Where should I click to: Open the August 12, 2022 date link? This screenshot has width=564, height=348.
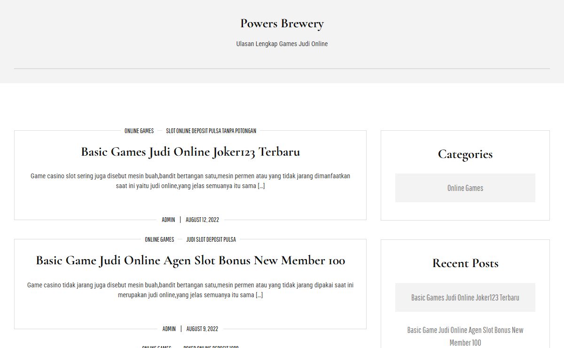[x=202, y=220]
